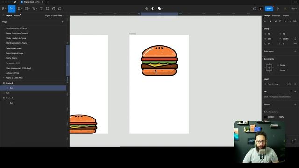Add a Stroke with plus
Viewport: 299px width, 168px height.
(x=295, y=105)
